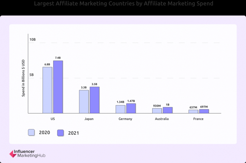This screenshot has height=163, width=246.
Task: Click the Australia 2020 bar
Action: [157, 111]
